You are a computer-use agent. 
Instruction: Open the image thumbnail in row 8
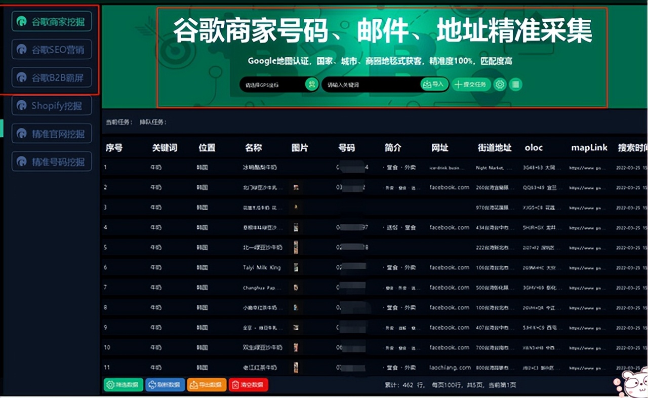click(x=296, y=307)
